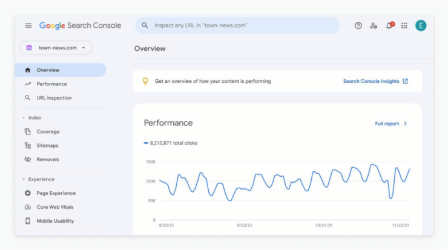
Task: Open the Google apps grid
Action: pyautogui.click(x=404, y=25)
